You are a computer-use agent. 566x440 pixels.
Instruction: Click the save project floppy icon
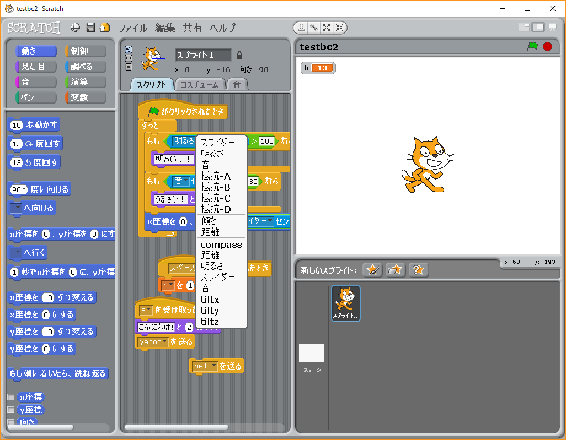pos(90,28)
